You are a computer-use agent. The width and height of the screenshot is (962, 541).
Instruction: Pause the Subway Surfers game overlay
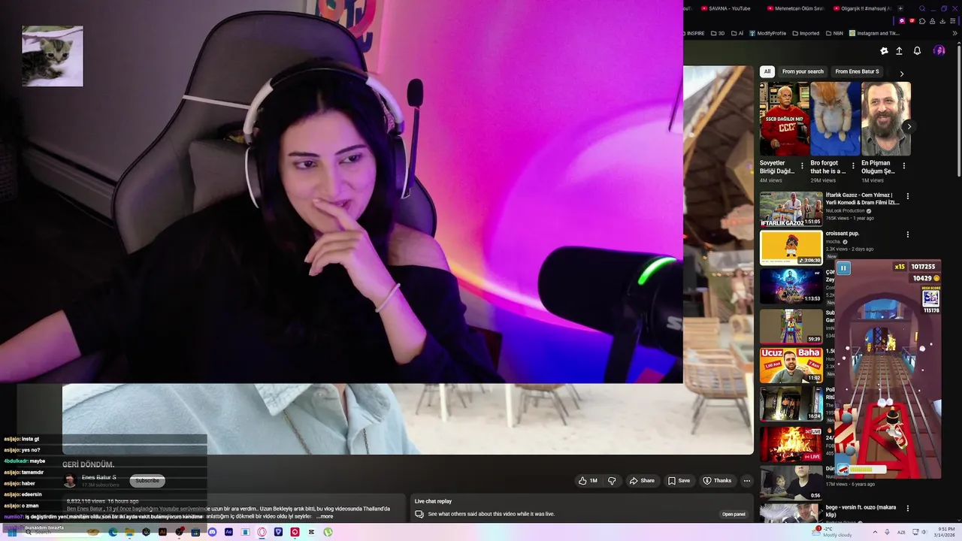tap(843, 268)
